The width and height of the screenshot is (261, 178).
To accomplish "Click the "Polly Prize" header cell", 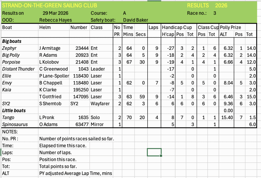I will tap(230, 27).
